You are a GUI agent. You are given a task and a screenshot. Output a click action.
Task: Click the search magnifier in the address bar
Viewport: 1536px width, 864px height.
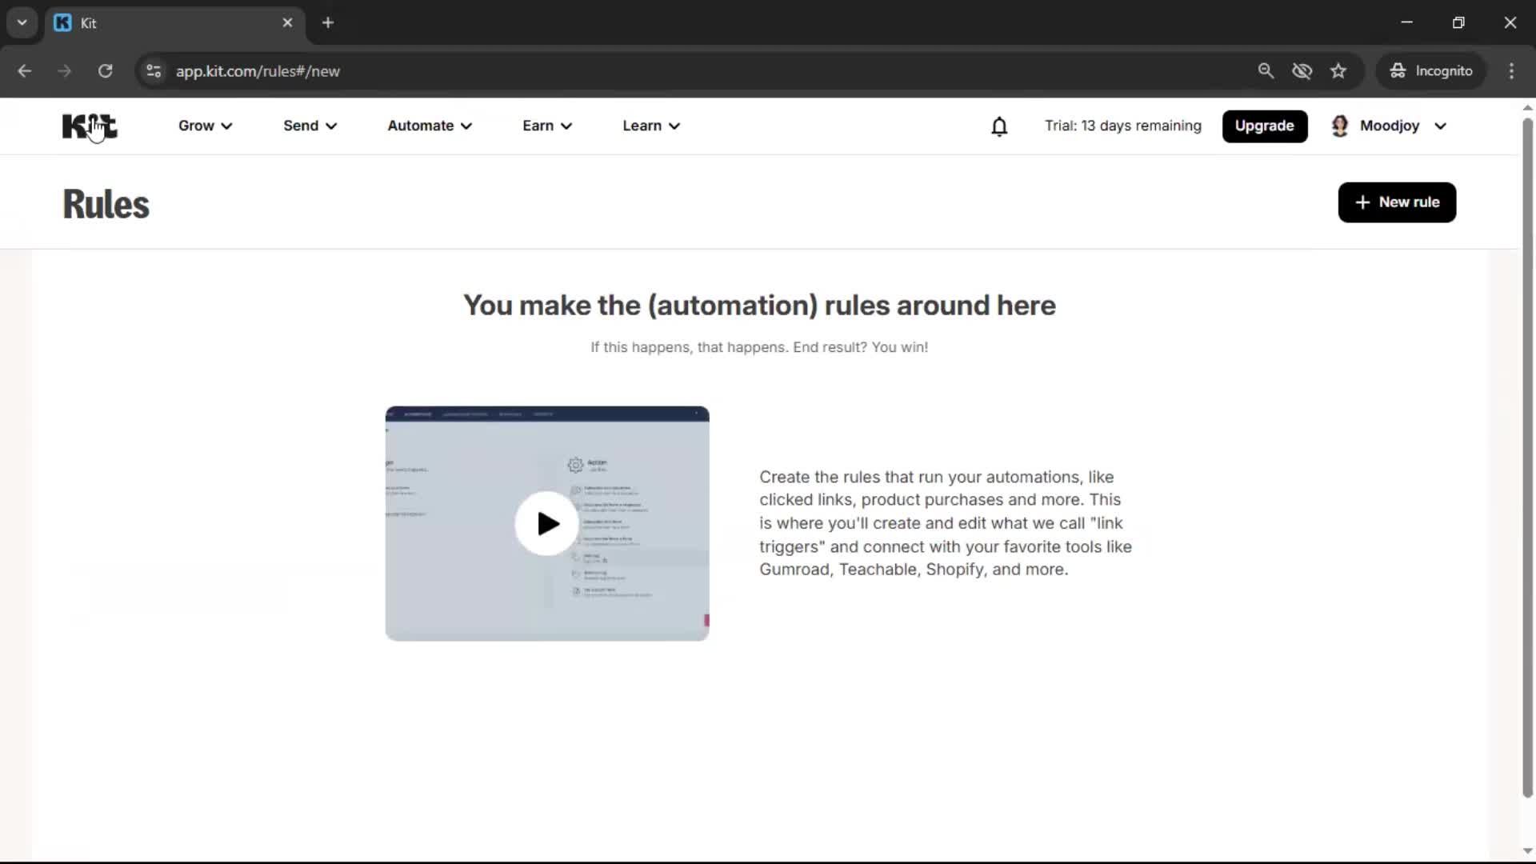[x=1266, y=70]
